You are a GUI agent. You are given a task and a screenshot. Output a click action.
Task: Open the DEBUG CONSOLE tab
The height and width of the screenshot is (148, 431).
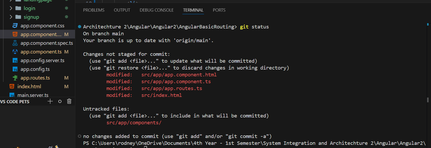pyautogui.click(x=157, y=10)
